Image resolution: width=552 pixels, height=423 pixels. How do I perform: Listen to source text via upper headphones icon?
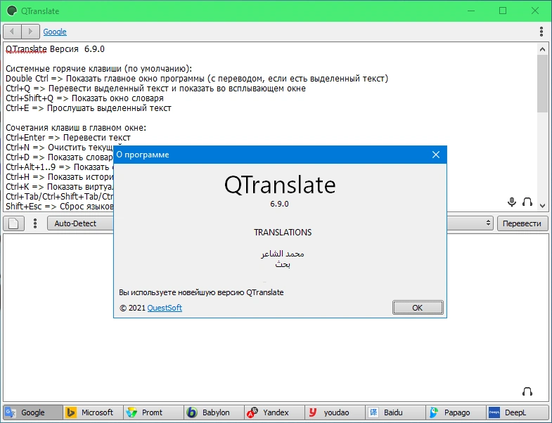click(x=527, y=202)
